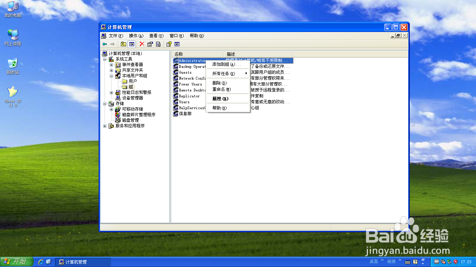Choose 重命名(M) in the context menu
Viewport: 476px width, 267px height.
[x=228, y=89]
